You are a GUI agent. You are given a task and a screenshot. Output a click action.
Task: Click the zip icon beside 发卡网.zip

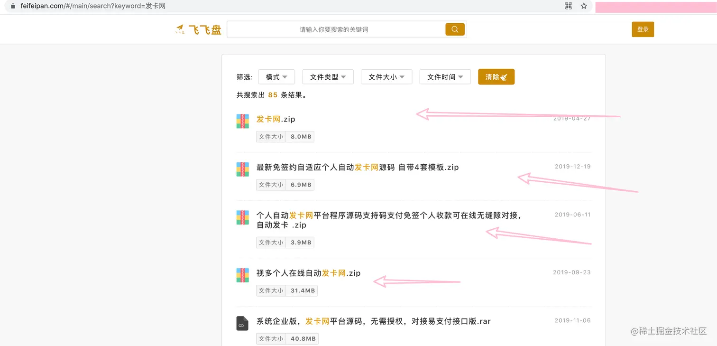pyautogui.click(x=243, y=121)
